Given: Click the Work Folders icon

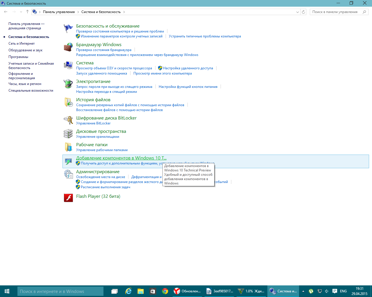Looking at the screenshot, I should 68,147.
